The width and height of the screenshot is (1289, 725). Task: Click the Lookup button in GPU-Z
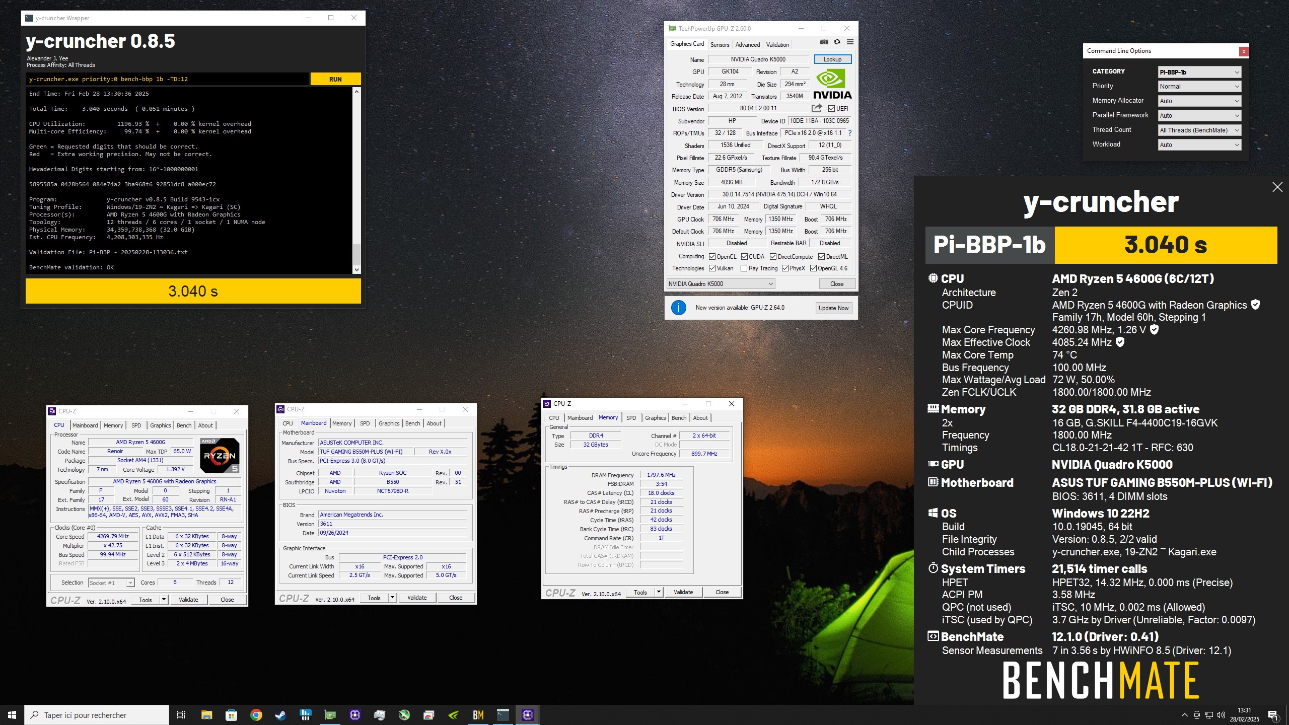coord(832,59)
